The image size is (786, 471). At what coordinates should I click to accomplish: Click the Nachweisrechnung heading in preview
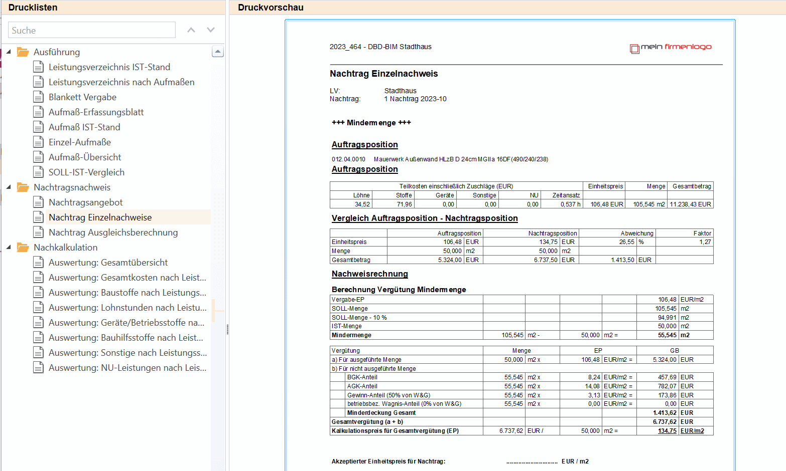pyautogui.click(x=370, y=274)
